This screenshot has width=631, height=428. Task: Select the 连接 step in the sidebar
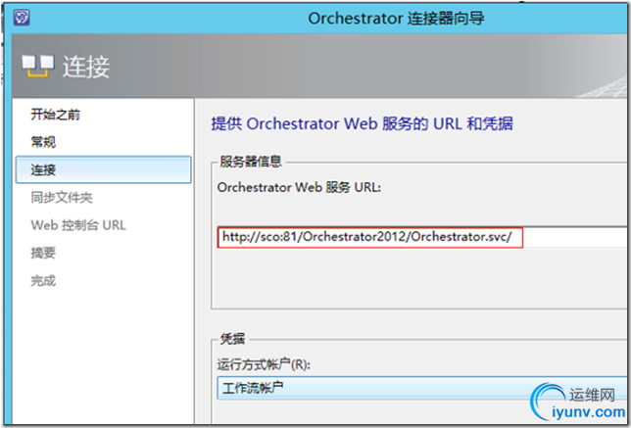[x=104, y=169]
